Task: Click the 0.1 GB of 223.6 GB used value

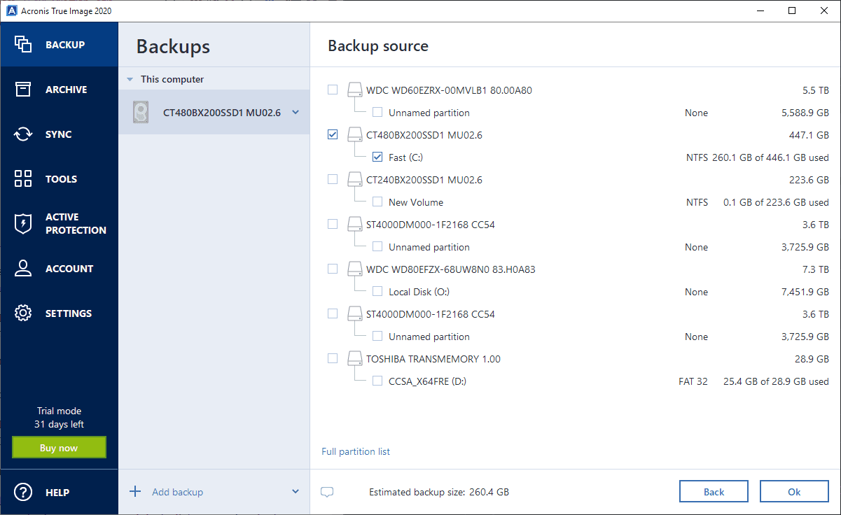Action: tap(776, 202)
